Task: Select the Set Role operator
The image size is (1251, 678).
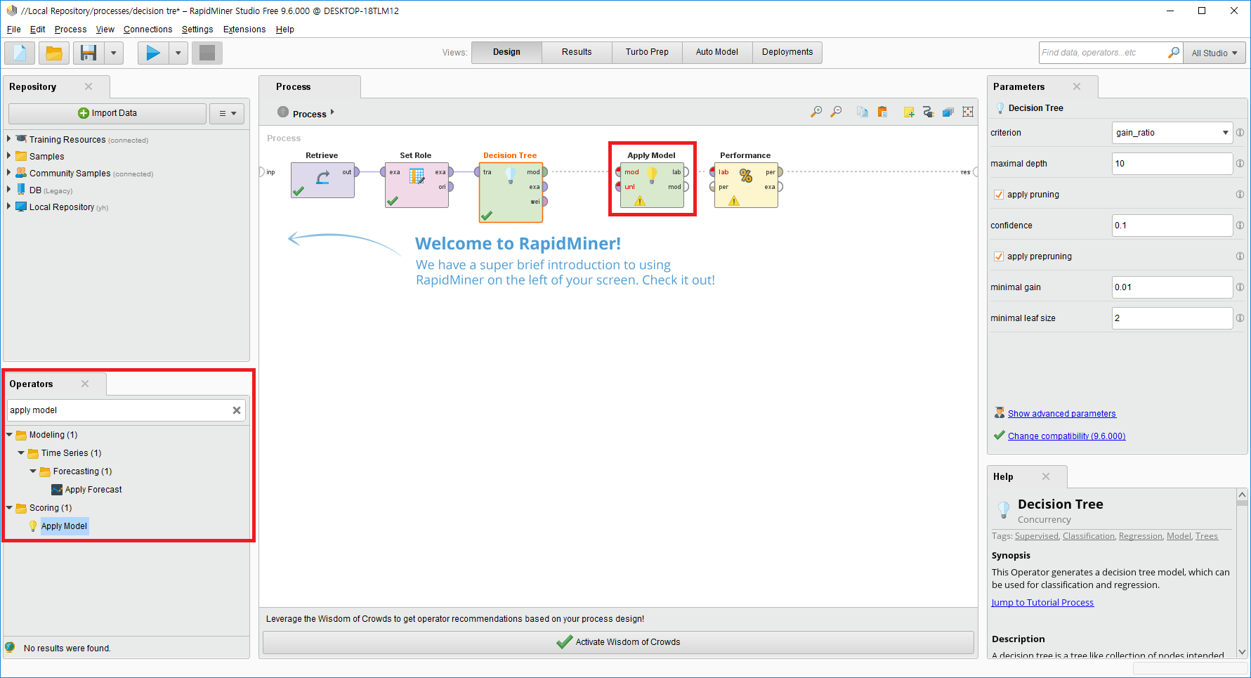Action: (x=417, y=185)
